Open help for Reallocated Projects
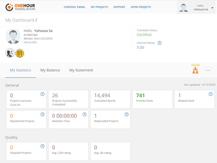Image resolution: width=217 pixels, height=163 pixels. pyautogui.click(x=127, y=114)
